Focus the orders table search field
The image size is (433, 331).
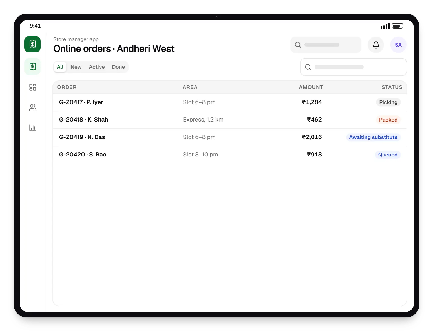353,67
